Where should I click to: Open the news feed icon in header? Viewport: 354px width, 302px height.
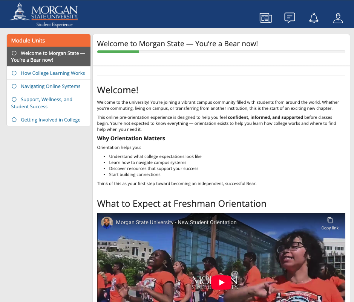(x=266, y=18)
